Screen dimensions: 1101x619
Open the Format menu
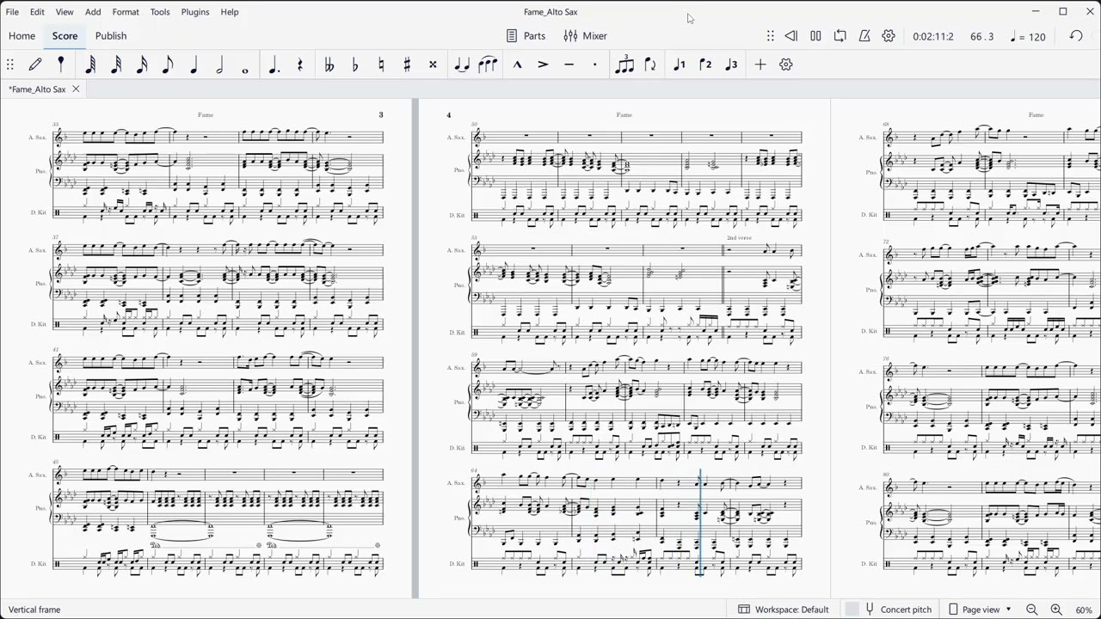pyautogui.click(x=126, y=12)
